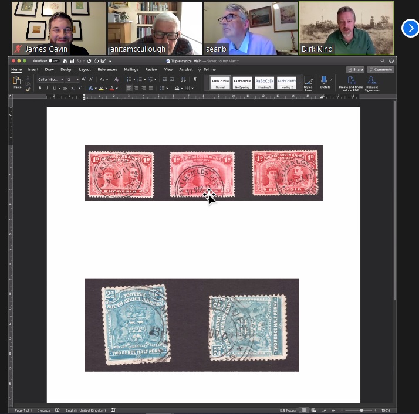Sort text with A-Z icon
The width and height of the screenshot is (419, 414).
[183, 79]
